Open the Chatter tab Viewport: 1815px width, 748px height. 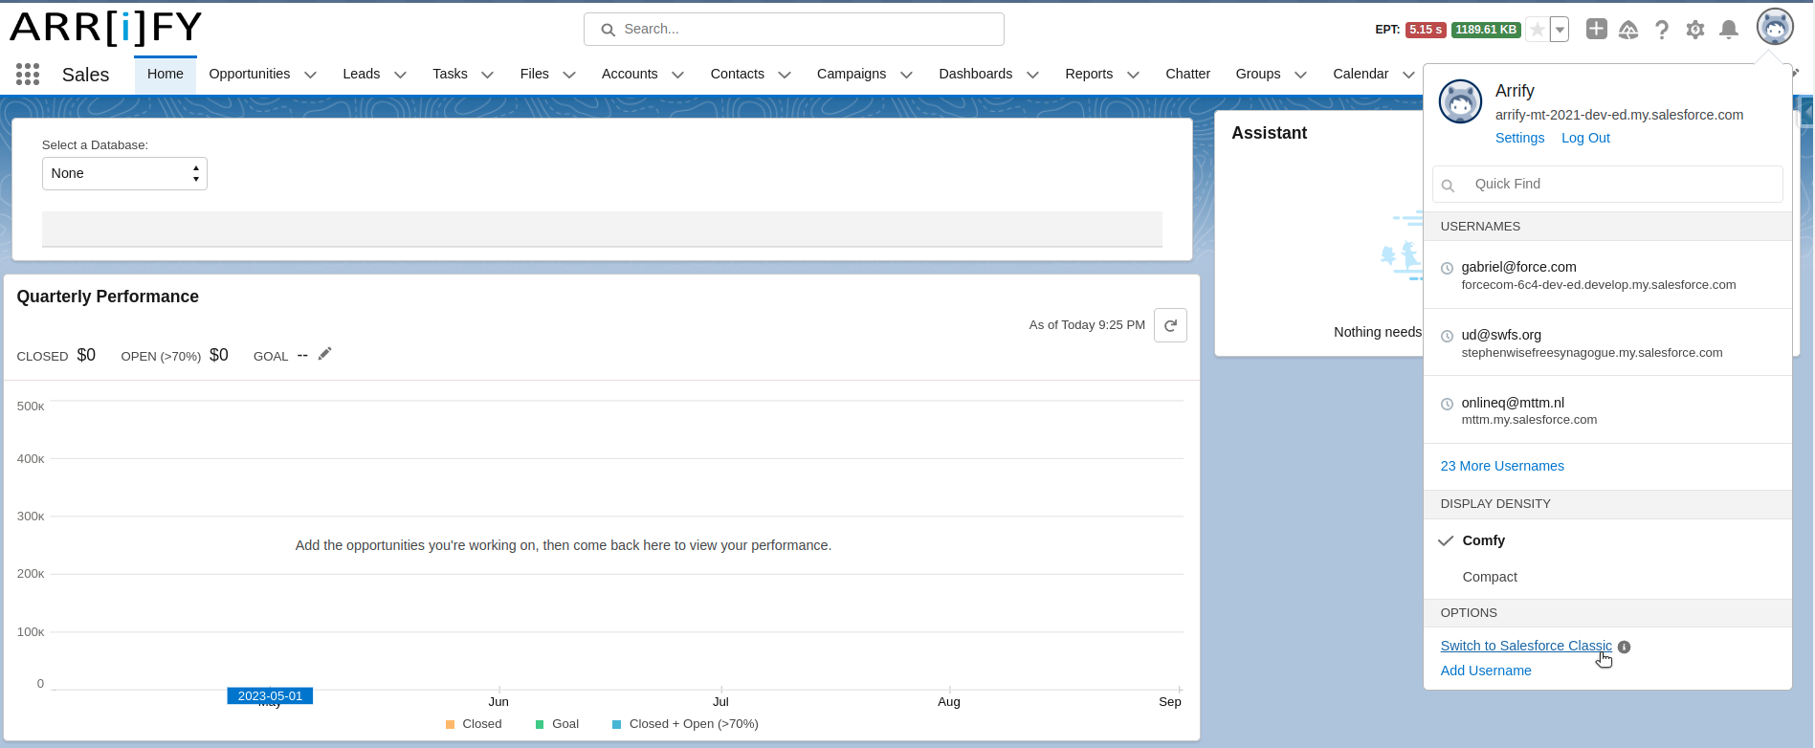click(1187, 74)
